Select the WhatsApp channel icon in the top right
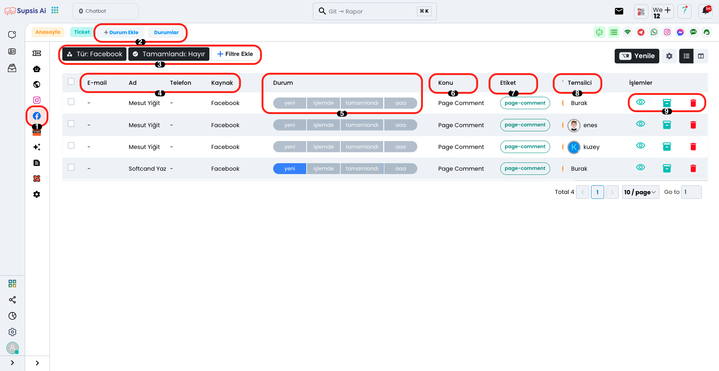This screenshot has width=719, height=371. [654, 32]
